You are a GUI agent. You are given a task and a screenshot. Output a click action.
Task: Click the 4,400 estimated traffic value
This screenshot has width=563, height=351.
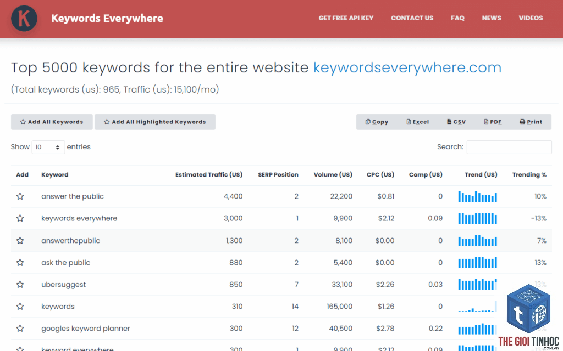tap(233, 196)
